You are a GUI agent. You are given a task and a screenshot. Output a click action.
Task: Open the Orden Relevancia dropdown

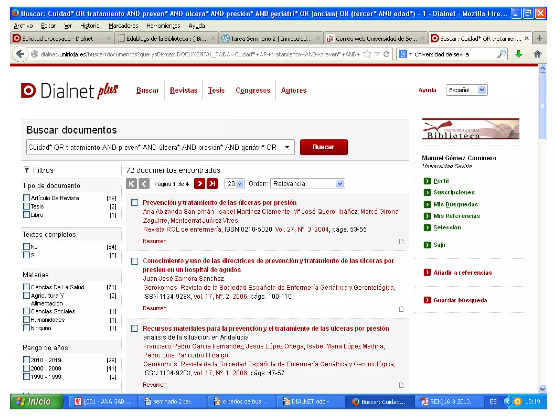307,184
